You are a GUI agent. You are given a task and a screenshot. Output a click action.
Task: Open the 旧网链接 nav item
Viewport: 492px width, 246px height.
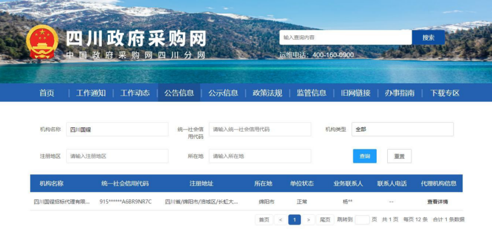[356, 93]
